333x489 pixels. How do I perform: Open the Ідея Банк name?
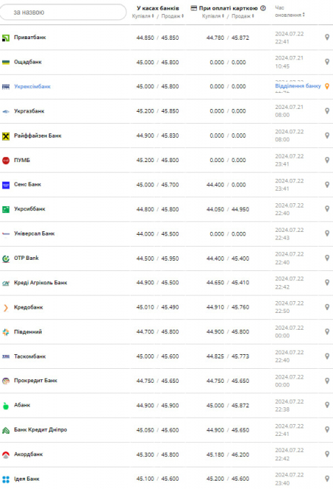coord(27,479)
